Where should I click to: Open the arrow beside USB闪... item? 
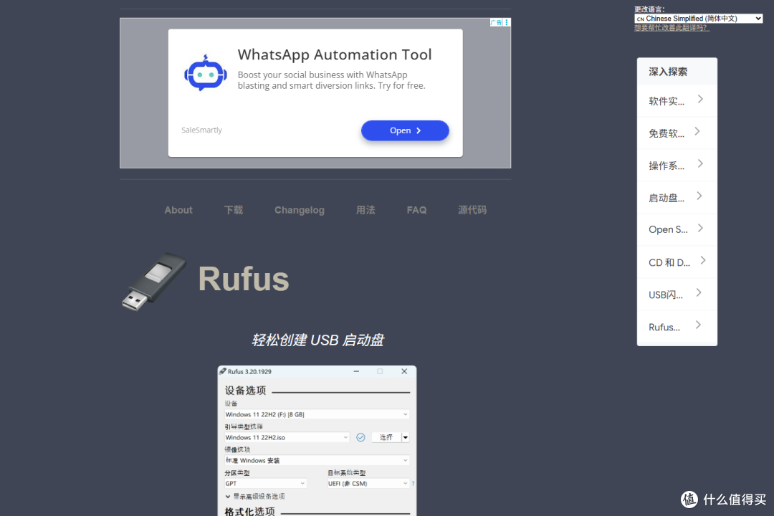tap(699, 292)
